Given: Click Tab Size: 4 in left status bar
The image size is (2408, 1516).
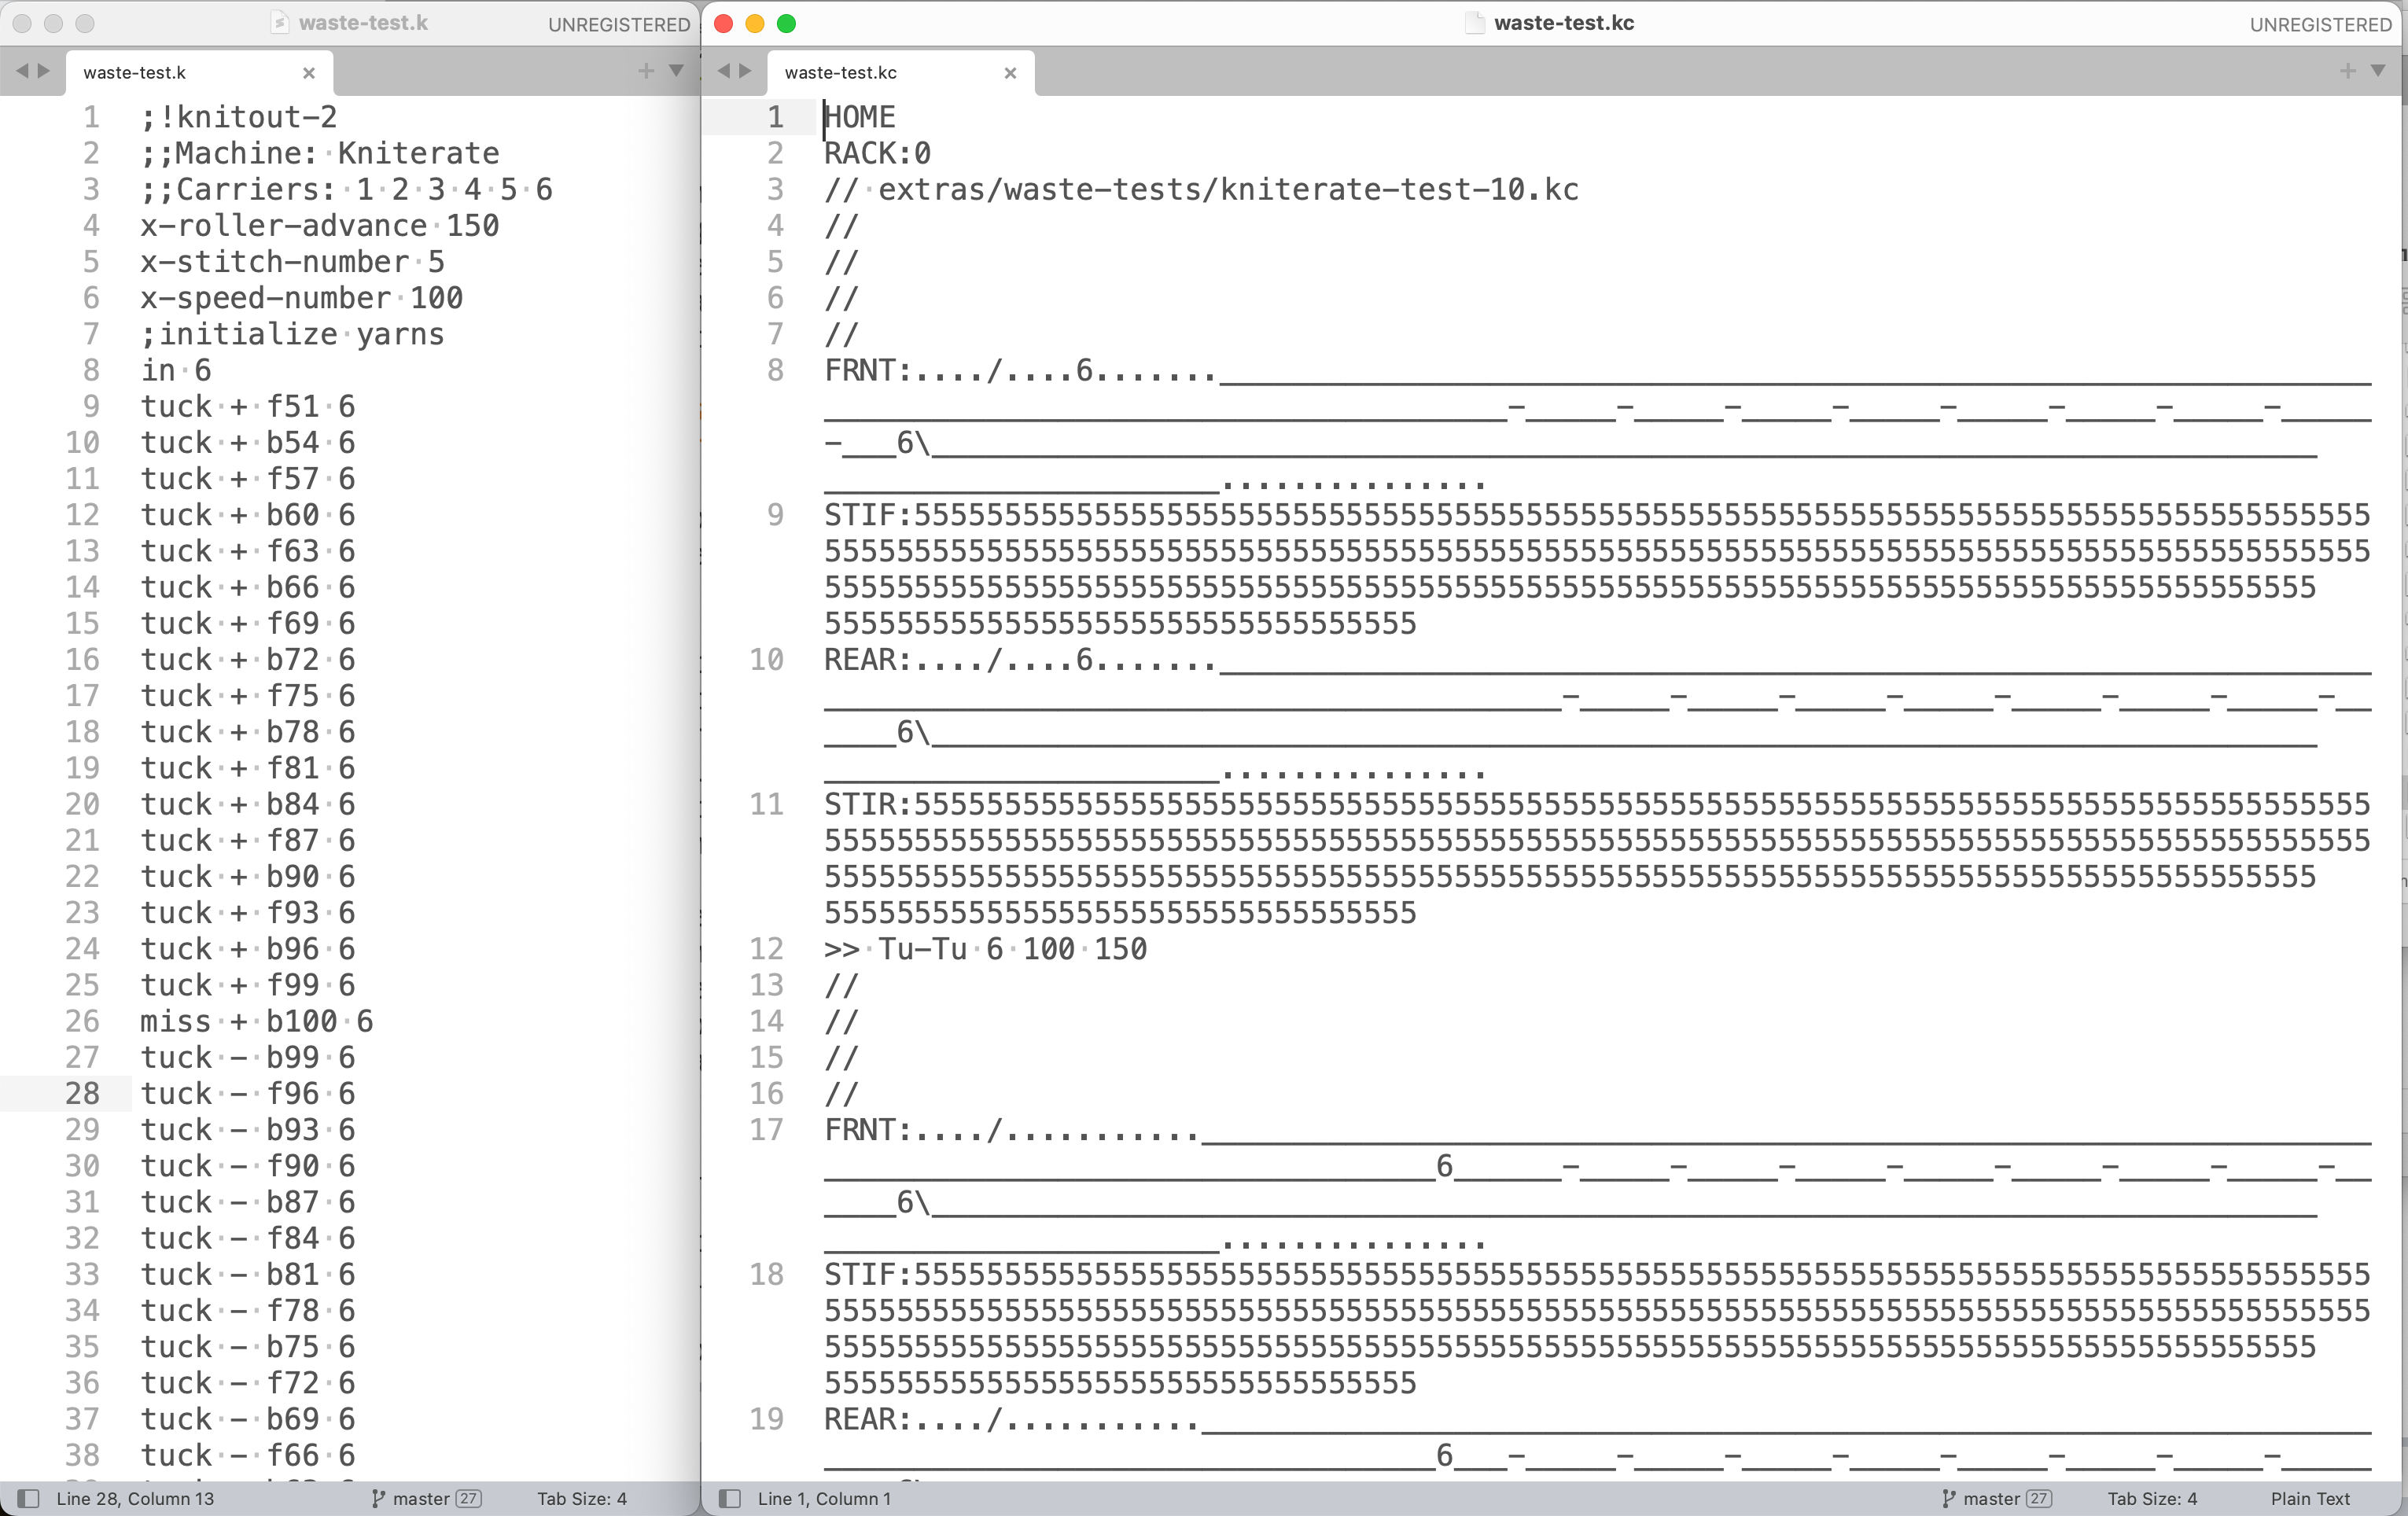Looking at the screenshot, I should (x=581, y=1498).
